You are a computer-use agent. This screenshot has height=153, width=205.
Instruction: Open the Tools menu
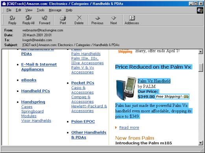tap(41, 10)
